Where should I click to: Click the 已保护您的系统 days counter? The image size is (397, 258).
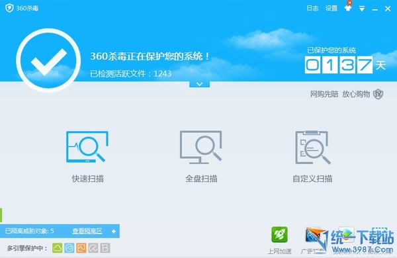(339, 65)
